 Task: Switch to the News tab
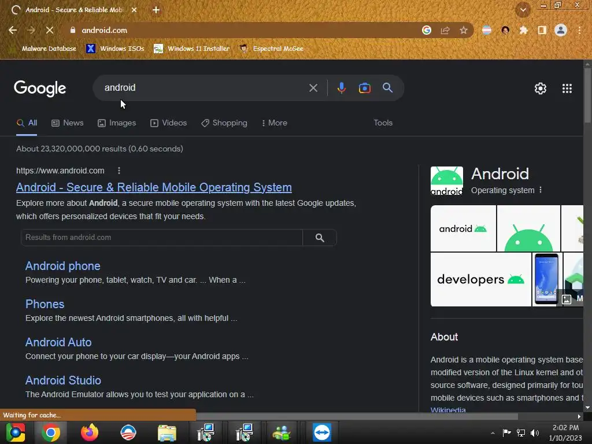pos(68,123)
